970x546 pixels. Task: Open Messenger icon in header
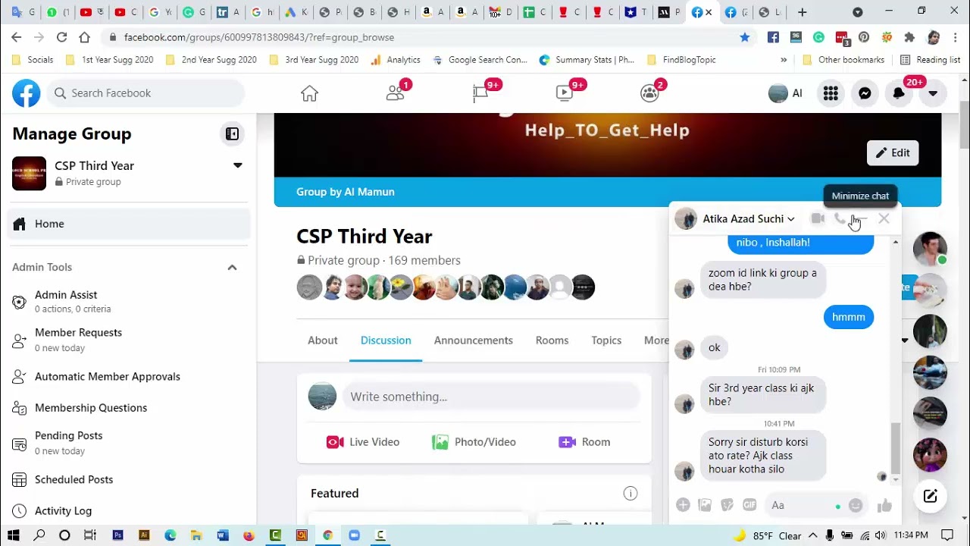pos(865,93)
